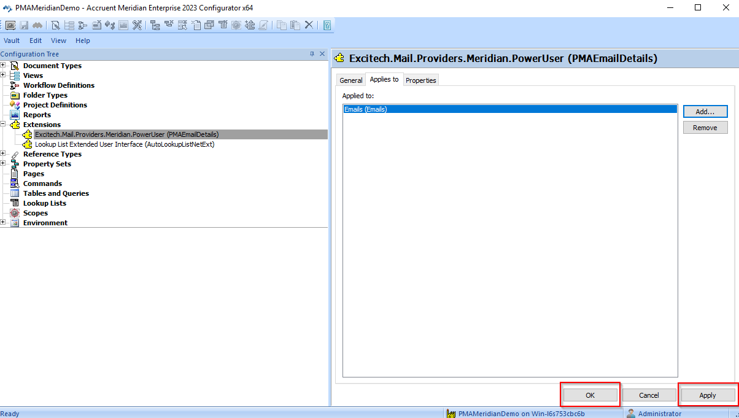Click the Copy toolbar icon

coord(282,25)
